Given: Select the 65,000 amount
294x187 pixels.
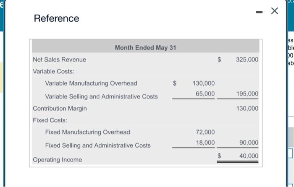Looking at the screenshot, I should pos(205,93).
